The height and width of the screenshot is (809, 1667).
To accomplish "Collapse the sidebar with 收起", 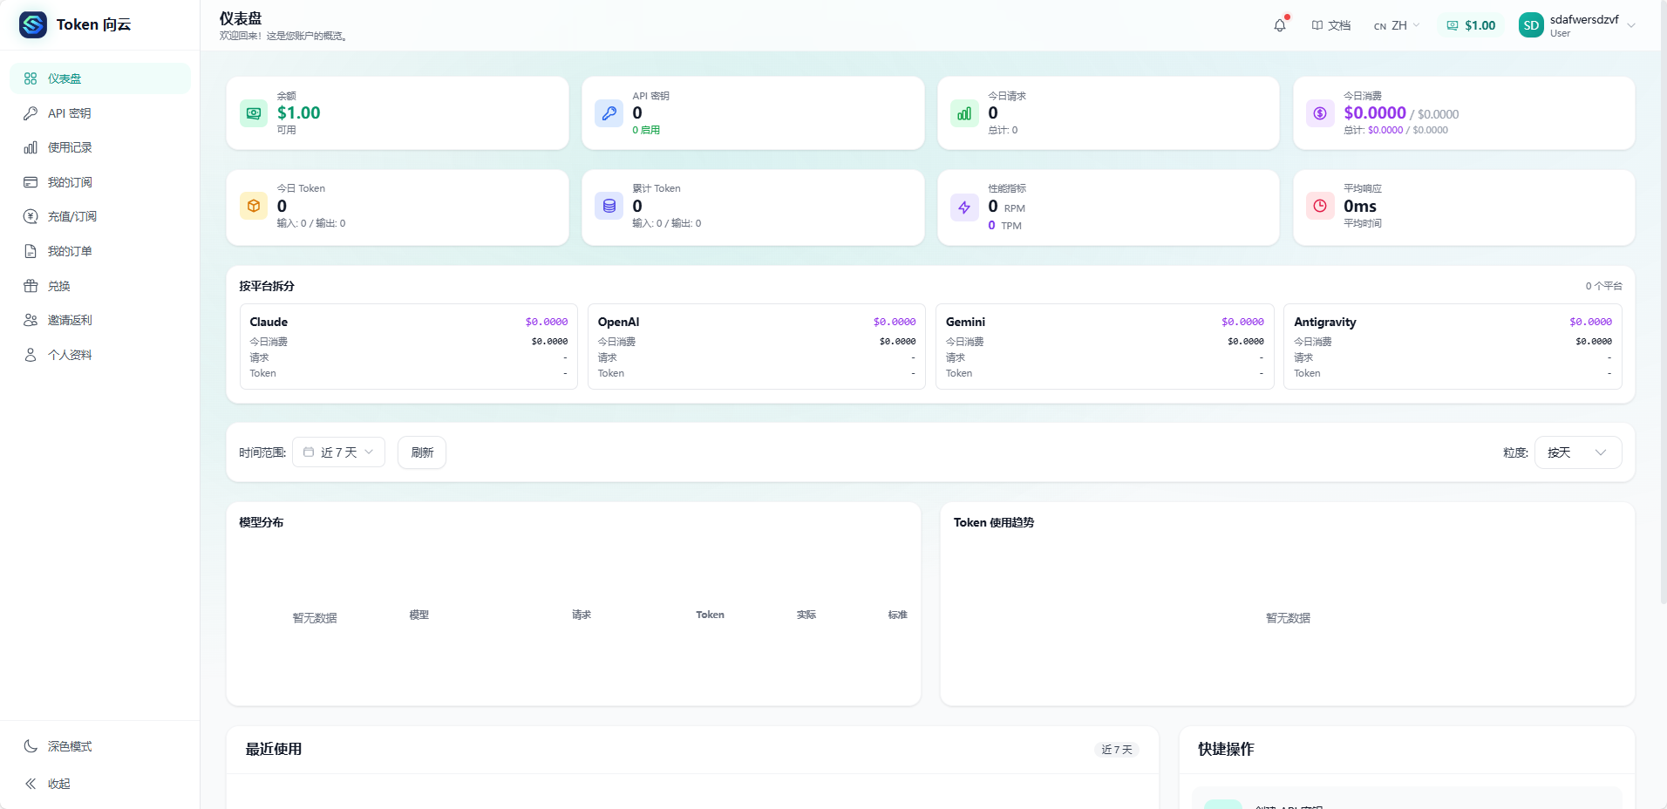I will pos(100,784).
